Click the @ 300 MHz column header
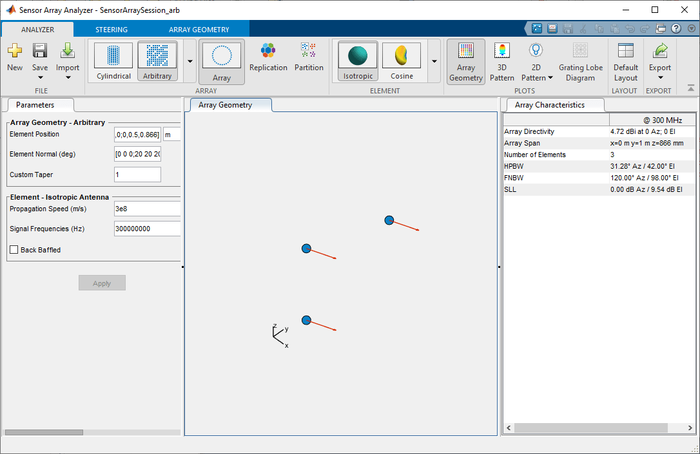Viewport: 700px width, 454px height. (652, 120)
